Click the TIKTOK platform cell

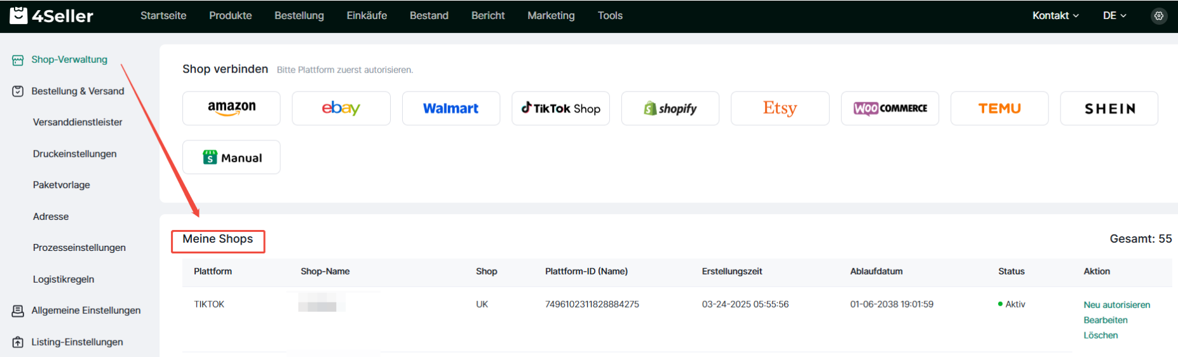coord(209,304)
